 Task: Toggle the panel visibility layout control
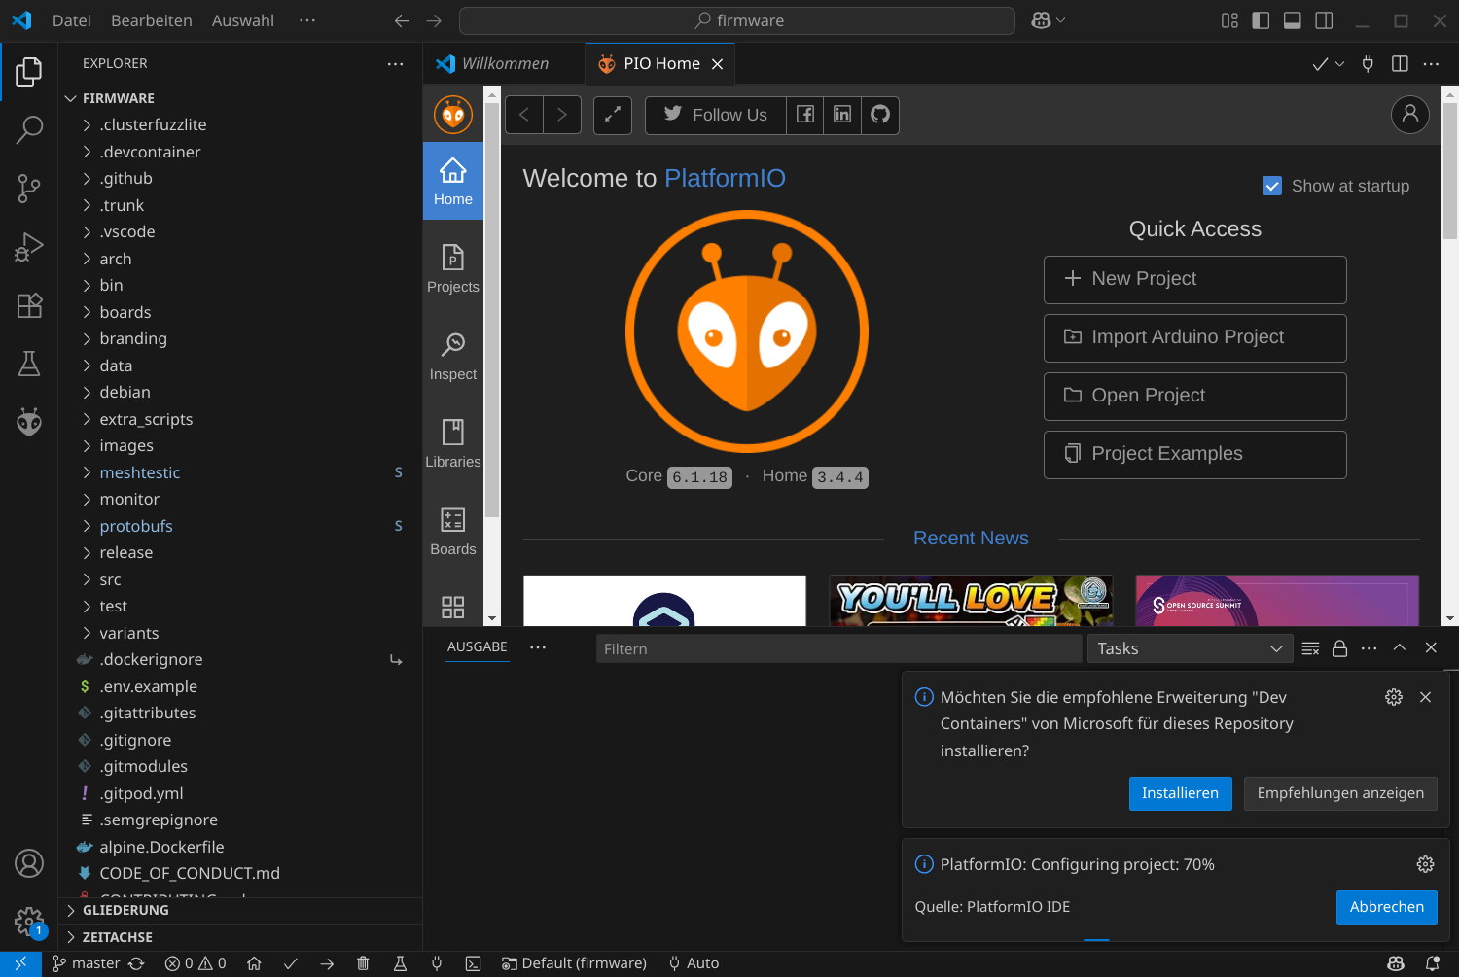1292,19
